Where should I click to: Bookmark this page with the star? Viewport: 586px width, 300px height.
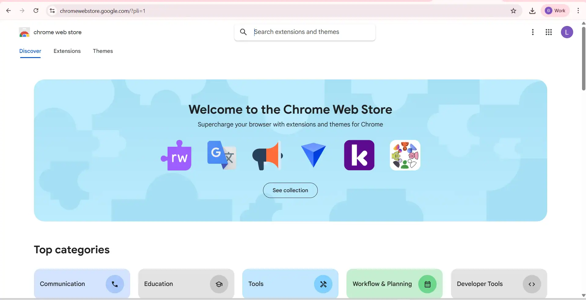click(513, 11)
